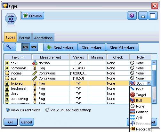Click the string type icon for freshmeat
The image size is (161, 133).
point(7,88)
